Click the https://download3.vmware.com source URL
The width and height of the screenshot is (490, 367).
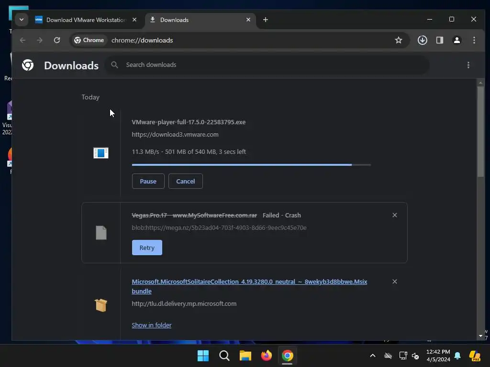point(175,134)
